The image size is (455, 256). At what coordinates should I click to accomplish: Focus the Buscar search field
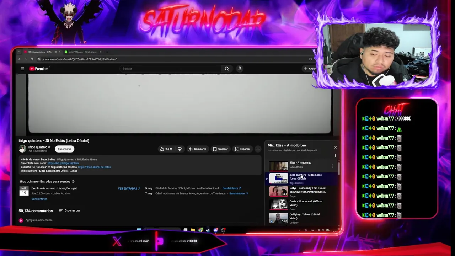pyautogui.click(x=171, y=69)
